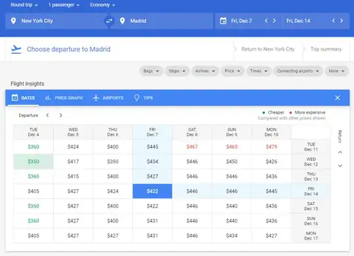Click the New York City origin field
This screenshot has height=256, width=354.
coord(56,21)
